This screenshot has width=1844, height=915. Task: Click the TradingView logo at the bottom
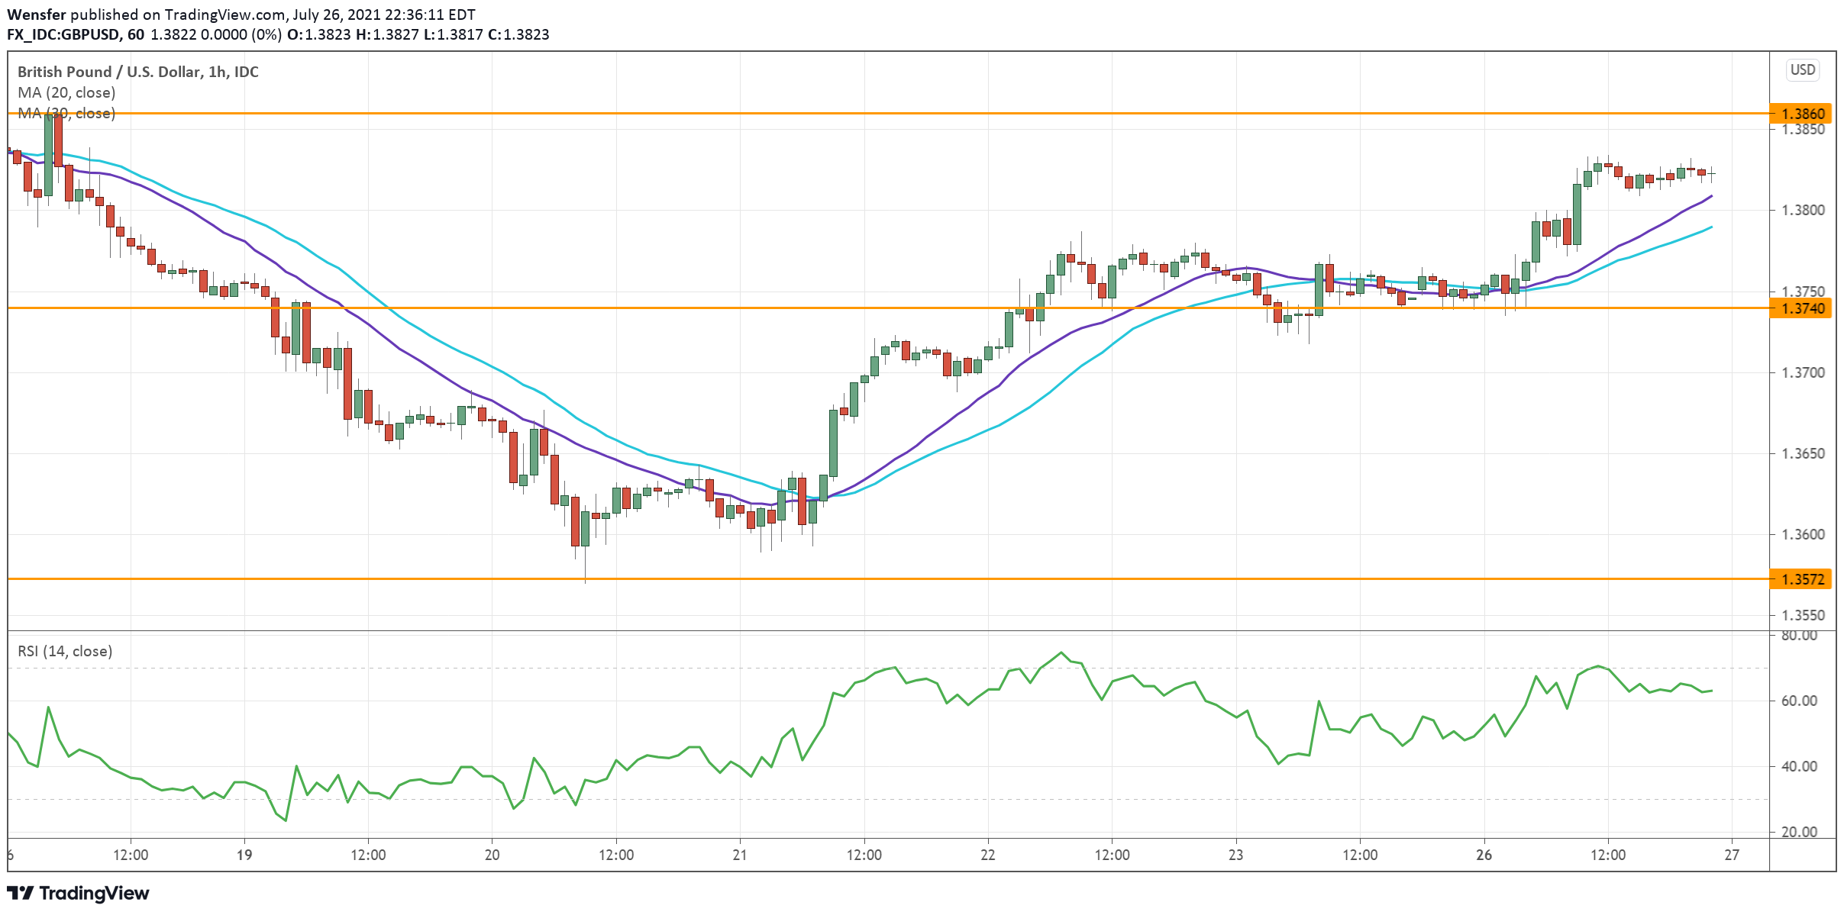pos(77,893)
